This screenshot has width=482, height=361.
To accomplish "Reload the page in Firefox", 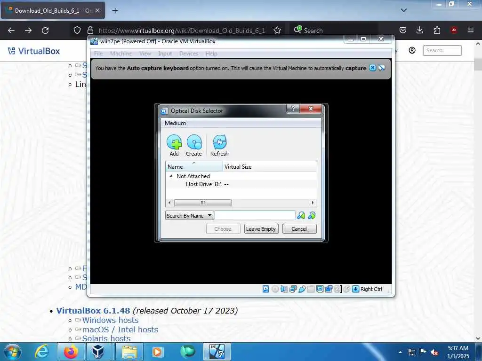I will pos(45,31).
